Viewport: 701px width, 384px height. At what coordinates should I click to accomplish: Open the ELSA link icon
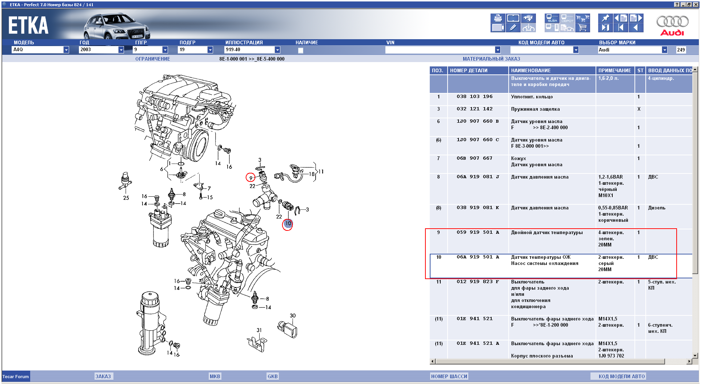click(x=552, y=18)
